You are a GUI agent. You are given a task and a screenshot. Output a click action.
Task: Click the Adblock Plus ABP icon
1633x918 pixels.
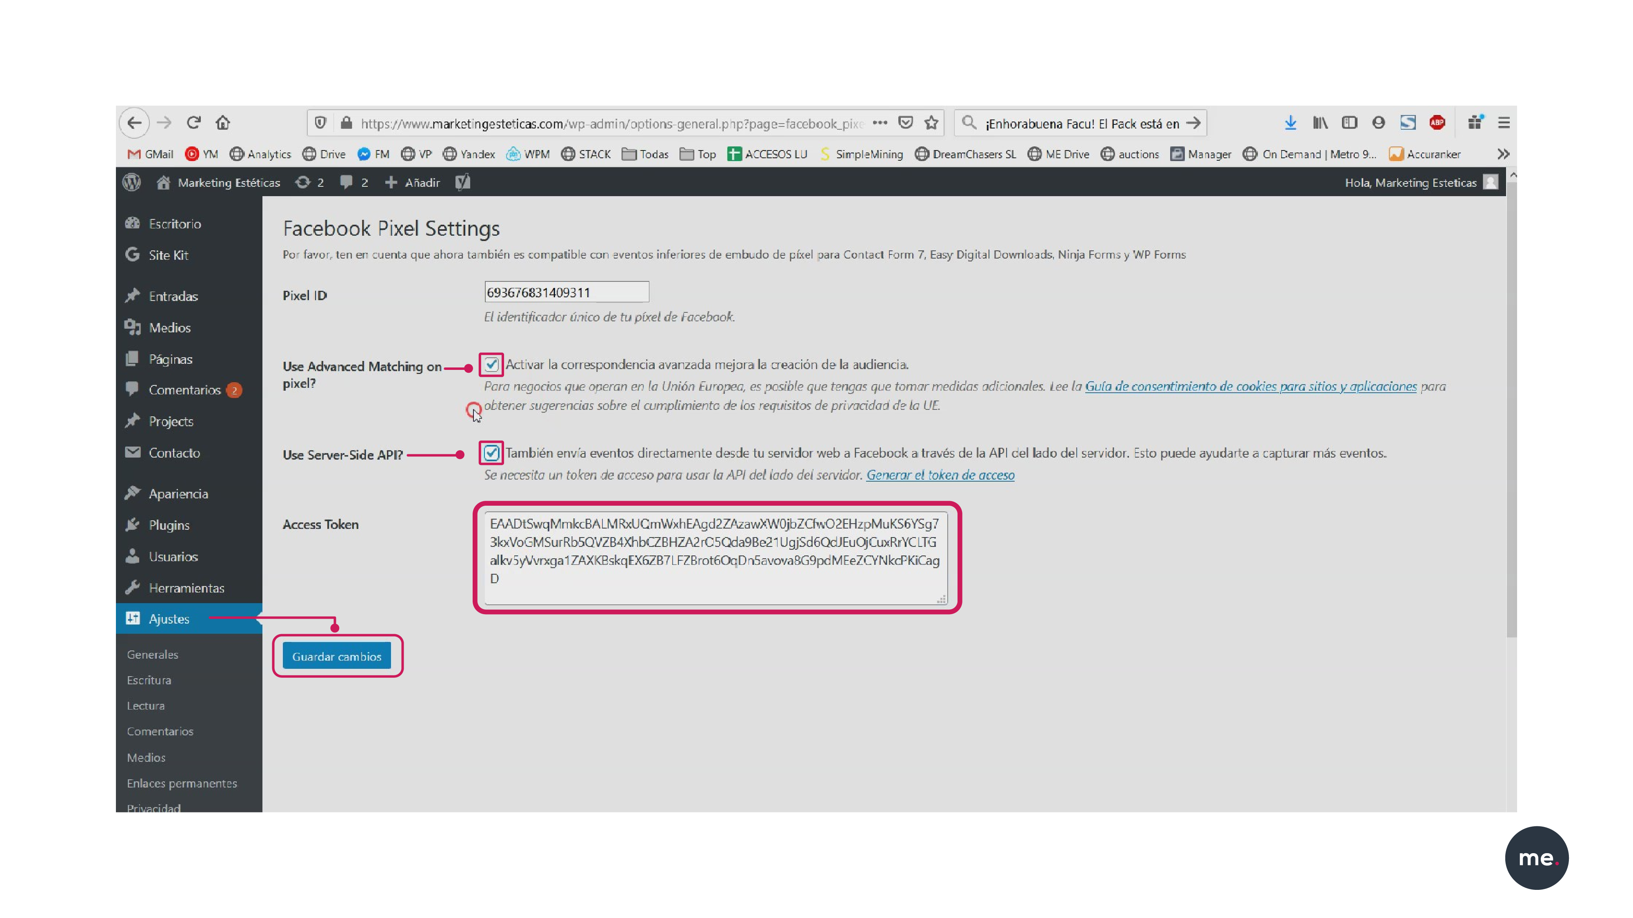click(1437, 123)
